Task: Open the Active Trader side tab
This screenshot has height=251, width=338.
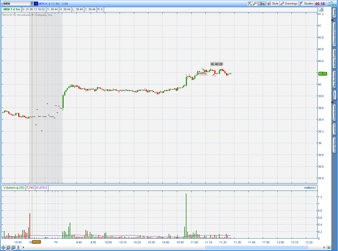Action: point(335,59)
